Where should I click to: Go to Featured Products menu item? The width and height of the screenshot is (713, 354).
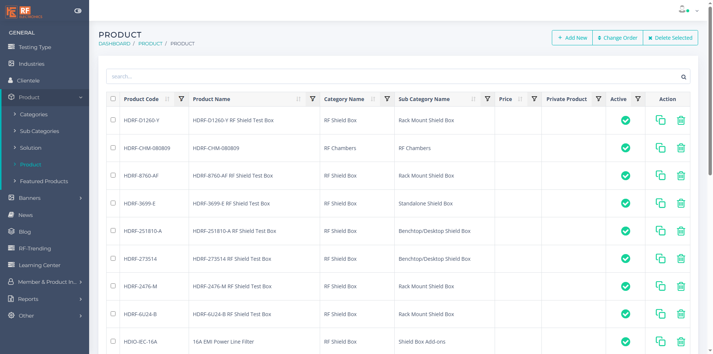[44, 181]
